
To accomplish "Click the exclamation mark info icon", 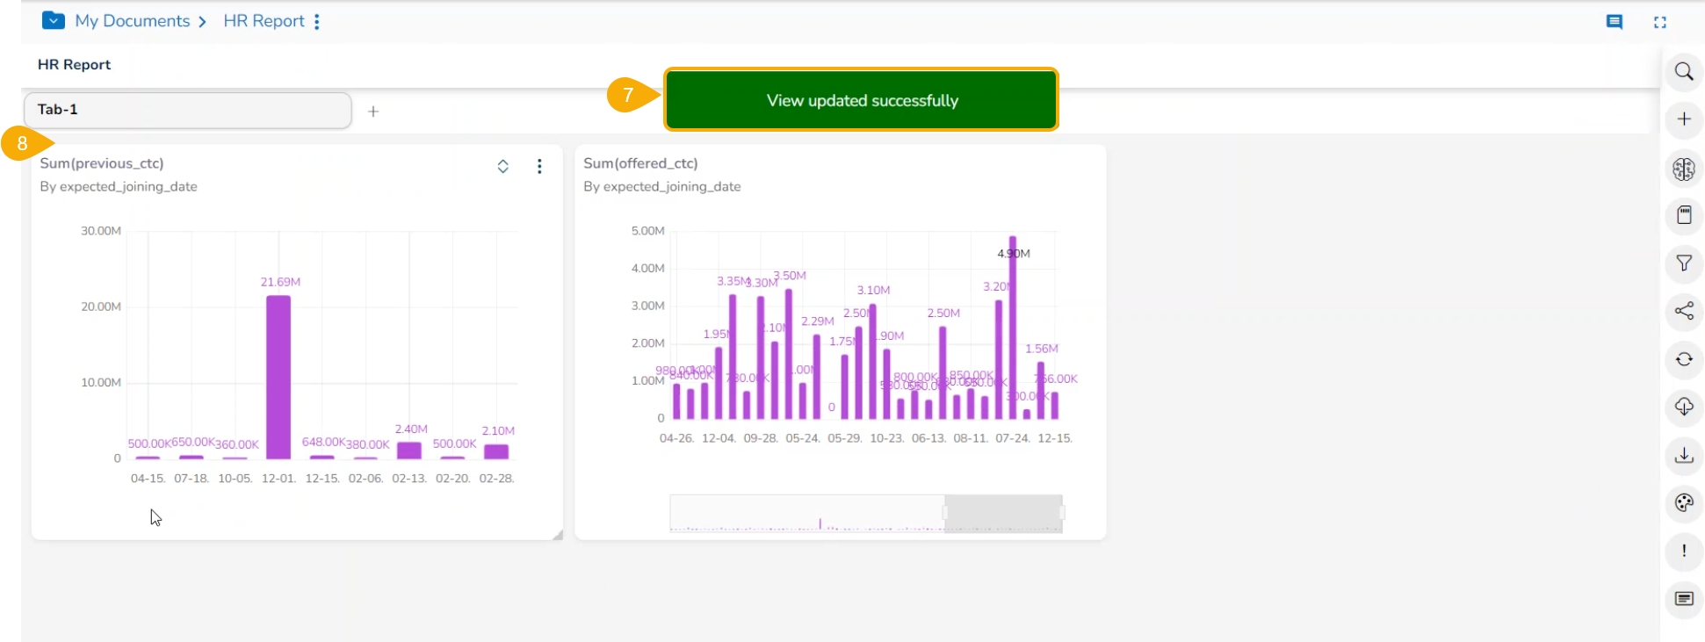I will click(x=1683, y=551).
